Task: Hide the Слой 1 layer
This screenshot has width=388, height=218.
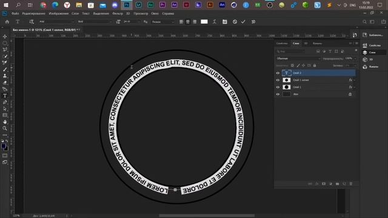Action: [x=278, y=87]
